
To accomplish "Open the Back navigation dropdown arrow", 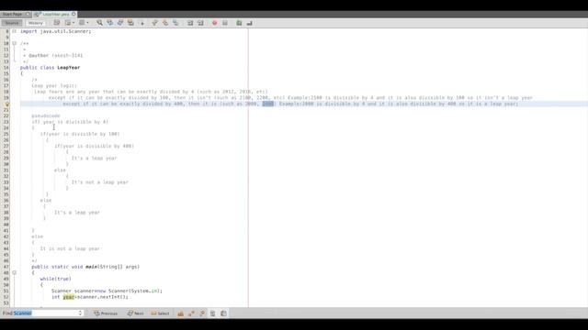I will [73, 23].
